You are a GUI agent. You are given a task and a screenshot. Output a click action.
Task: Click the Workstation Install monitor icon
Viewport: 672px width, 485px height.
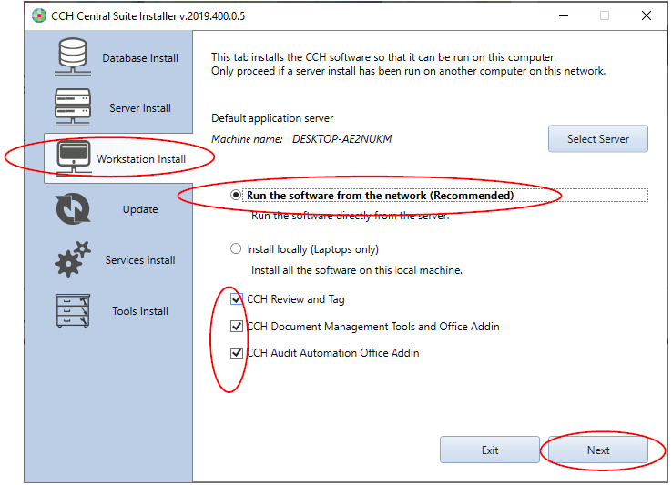74,158
